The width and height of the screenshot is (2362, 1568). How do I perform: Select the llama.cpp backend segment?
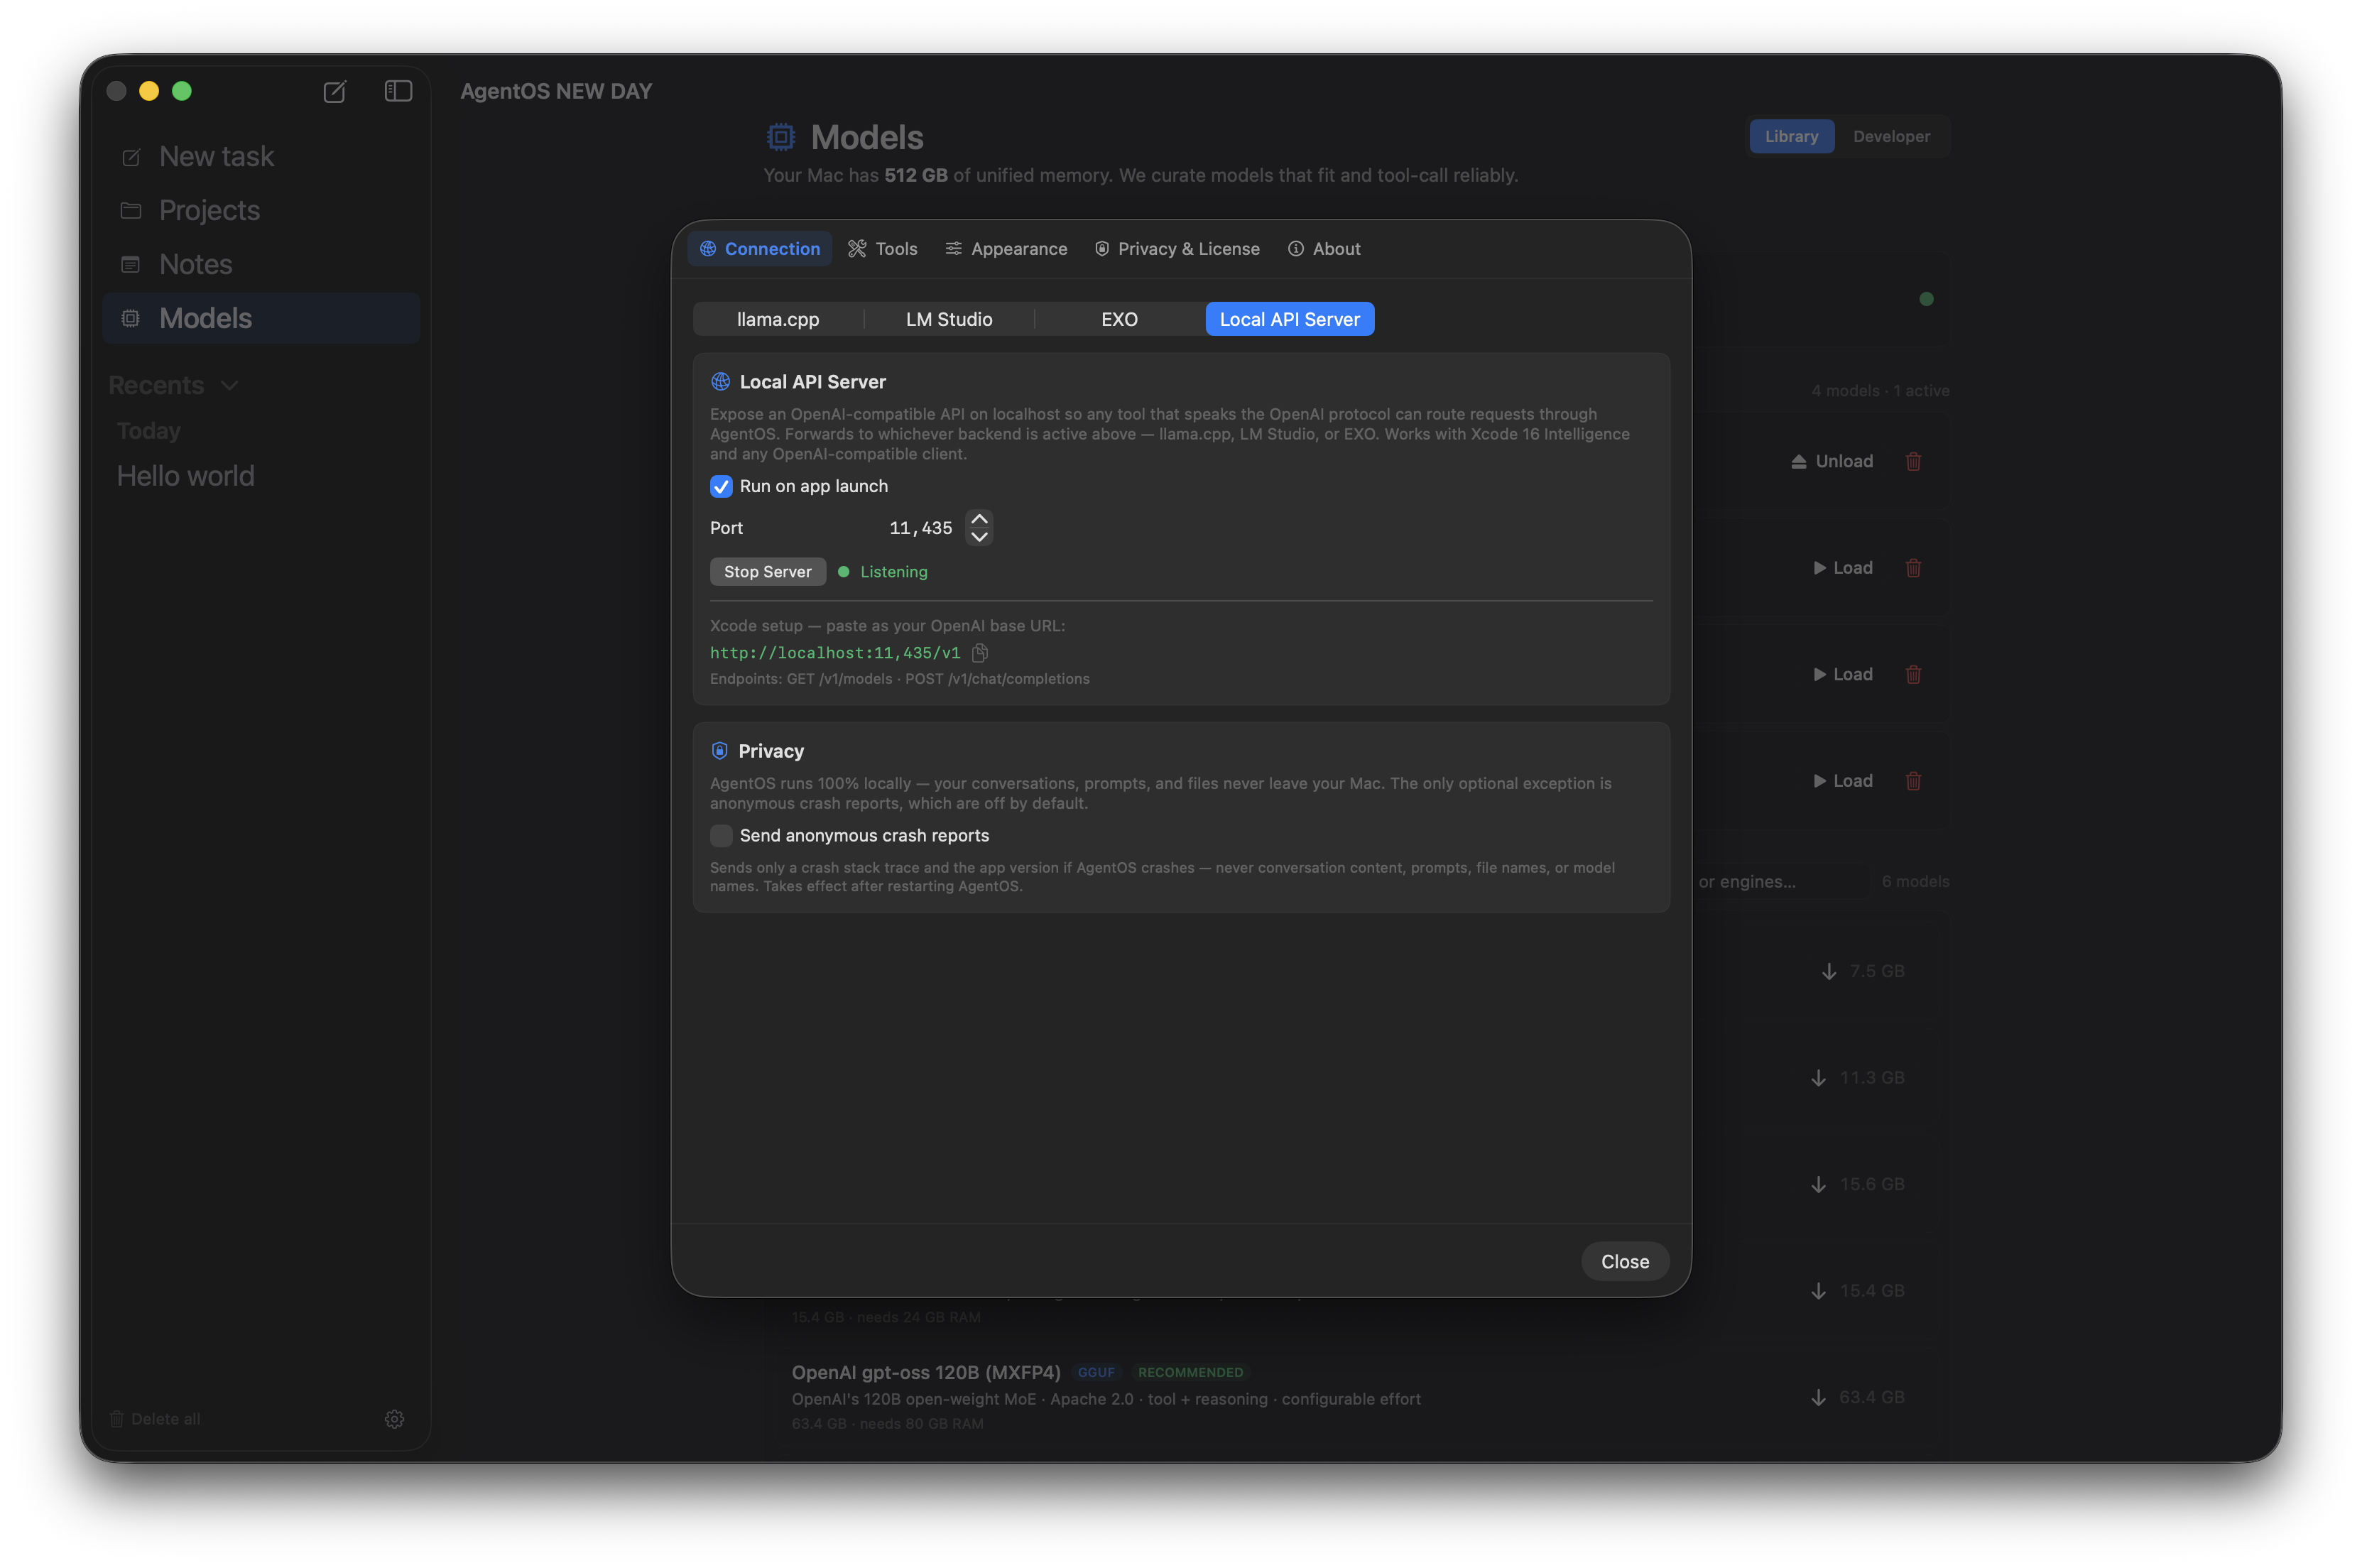coord(778,320)
